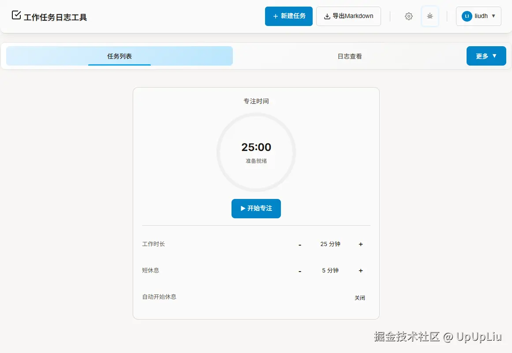Screen dimensions: 512x353
Task: Open the settings gear icon
Action: click(408, 16)
